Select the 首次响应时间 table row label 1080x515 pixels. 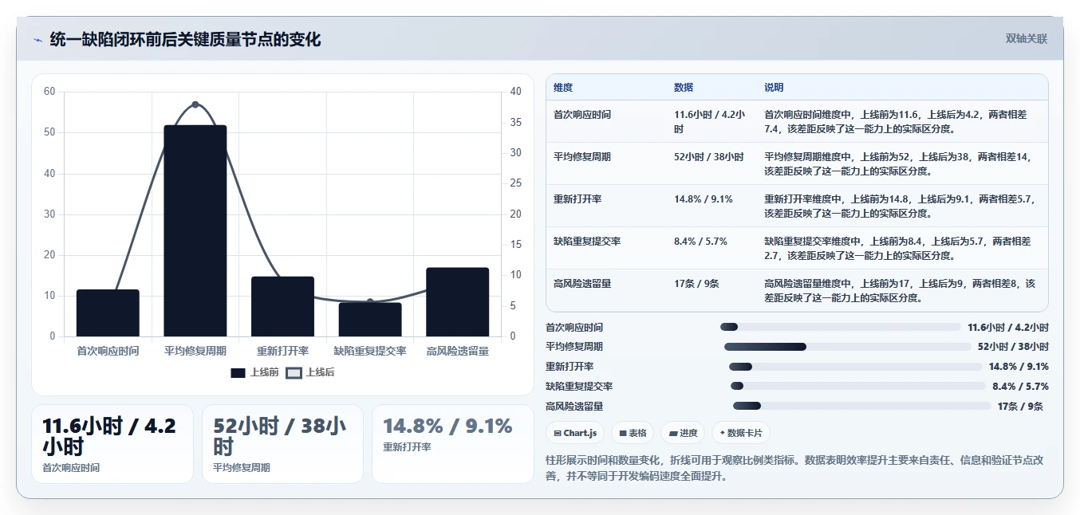(x=582, y=115)
